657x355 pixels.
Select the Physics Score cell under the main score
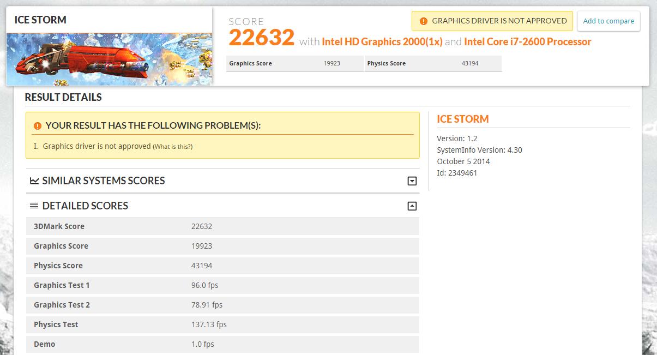(x=432, y=63)
